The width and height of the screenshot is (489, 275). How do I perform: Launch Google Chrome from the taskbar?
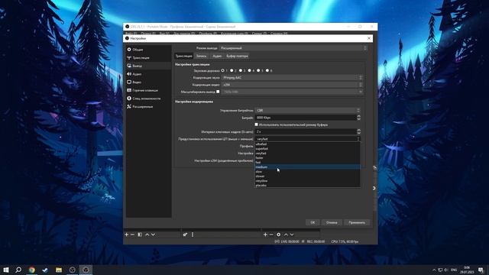point(32,270)
